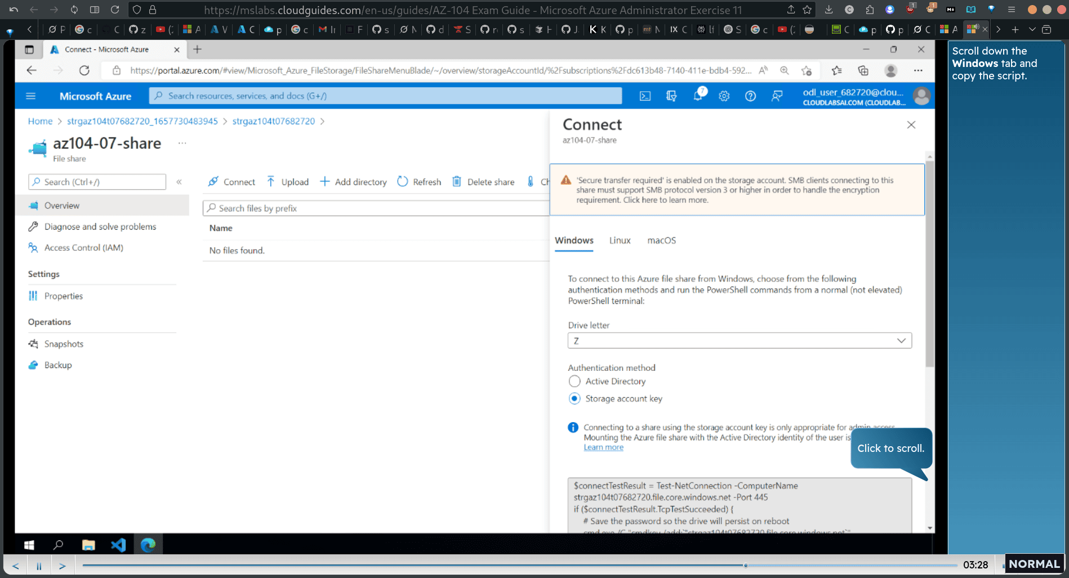Image resolution: width=1069 pixels, height=578 pixels.
Task: Switch to the Windows tab
Action: point(574,240)
